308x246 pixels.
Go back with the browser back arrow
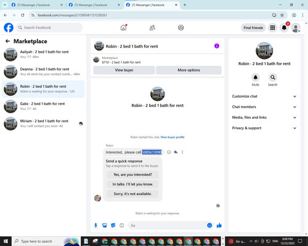pyautogui.click(x=6, y=15)
